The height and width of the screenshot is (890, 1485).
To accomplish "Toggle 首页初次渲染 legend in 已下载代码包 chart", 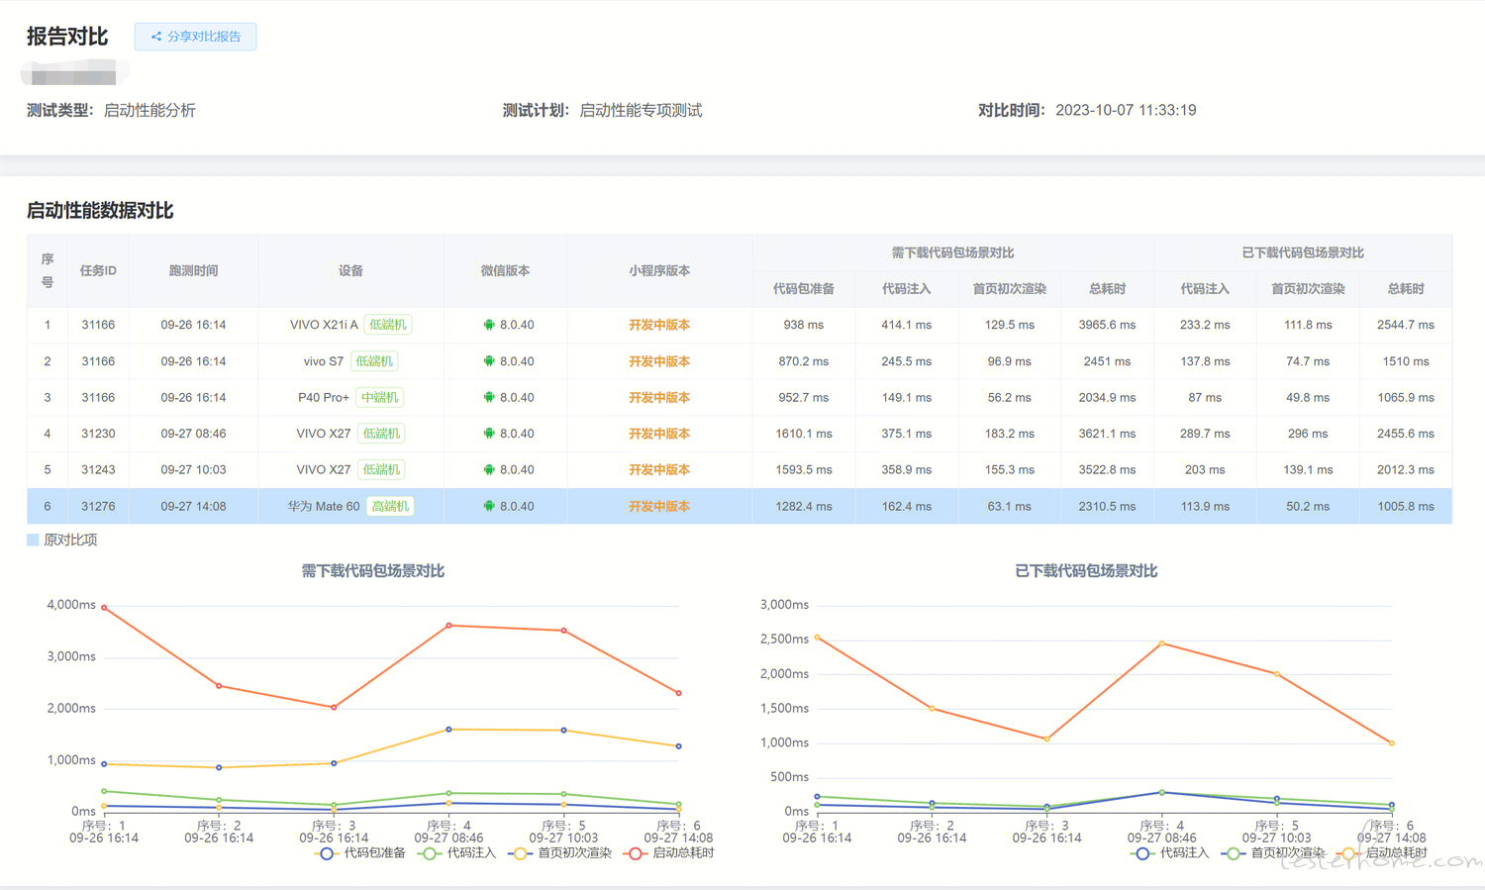I will 1273,852.
